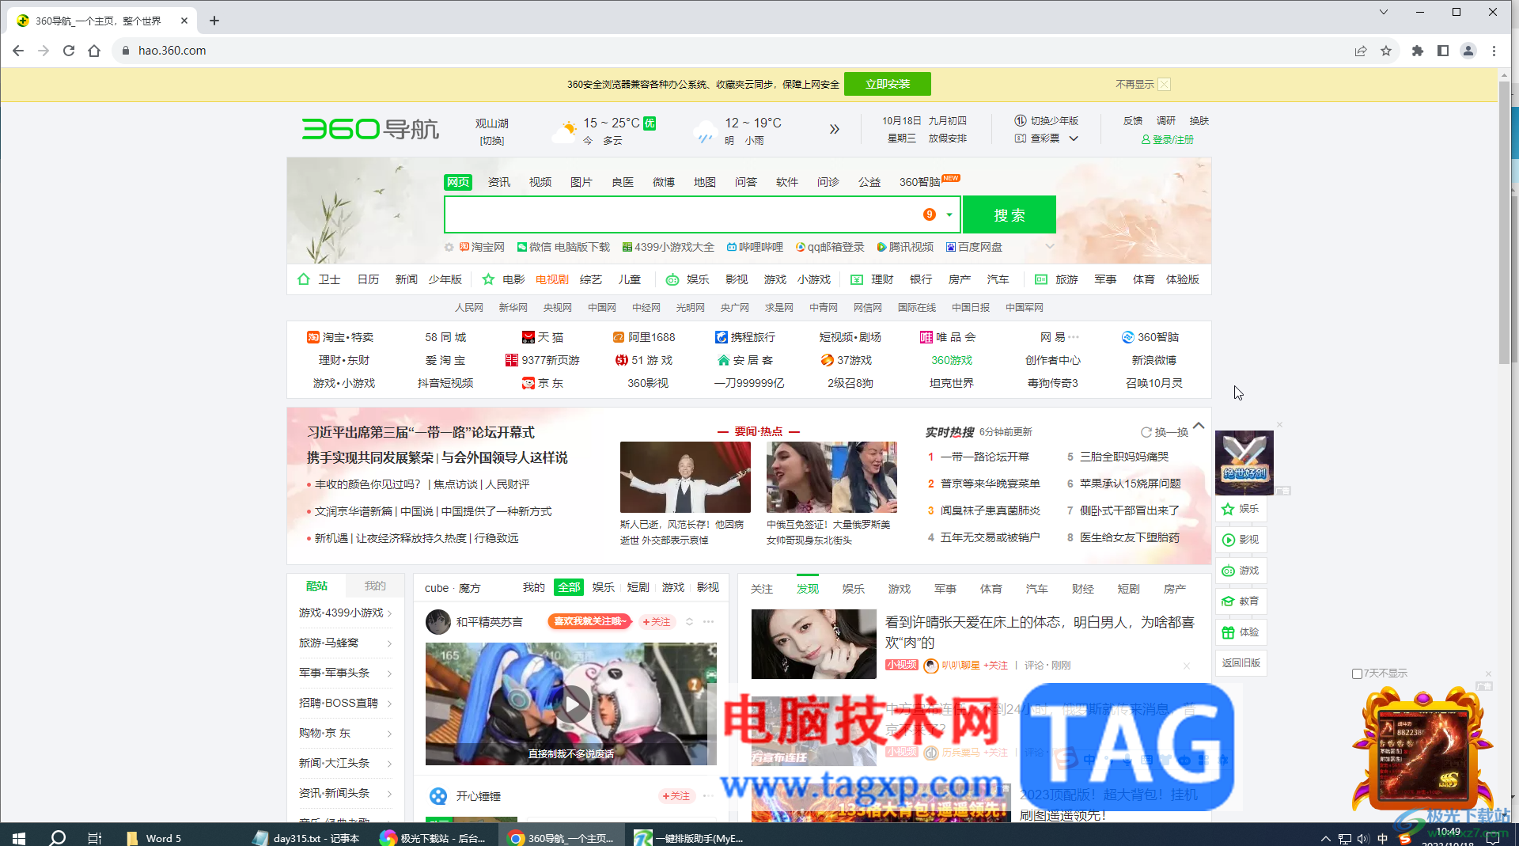This screenshot has height=846, width=1519.
Task: Open sidebar 体验 gift shortcut
Action: 1241,632
